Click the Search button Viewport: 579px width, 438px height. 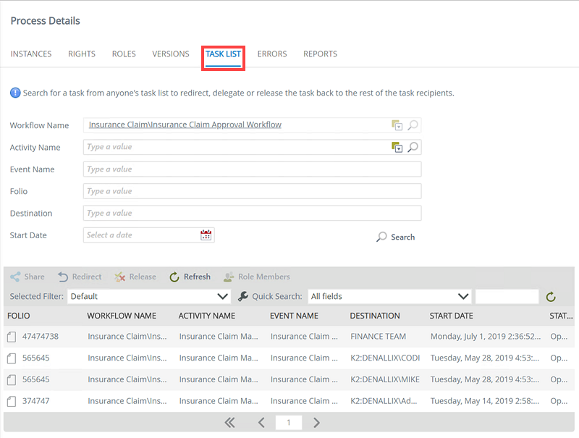395,237
